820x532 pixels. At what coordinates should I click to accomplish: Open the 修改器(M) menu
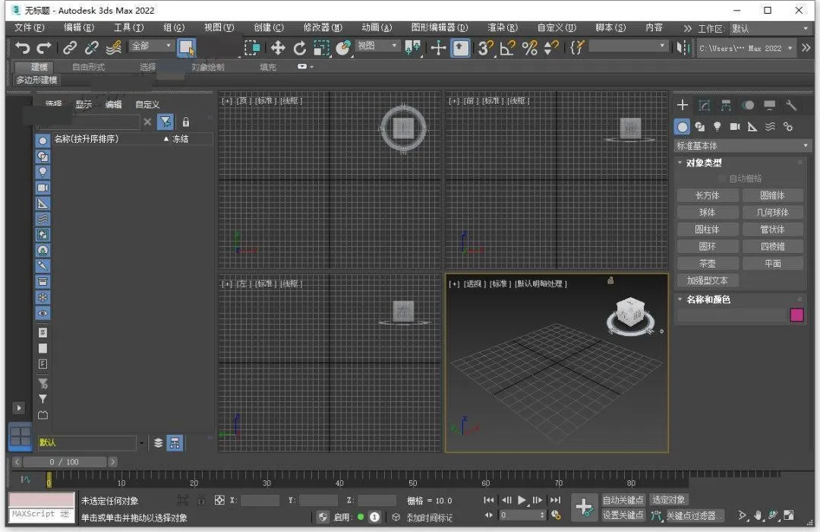323,27
